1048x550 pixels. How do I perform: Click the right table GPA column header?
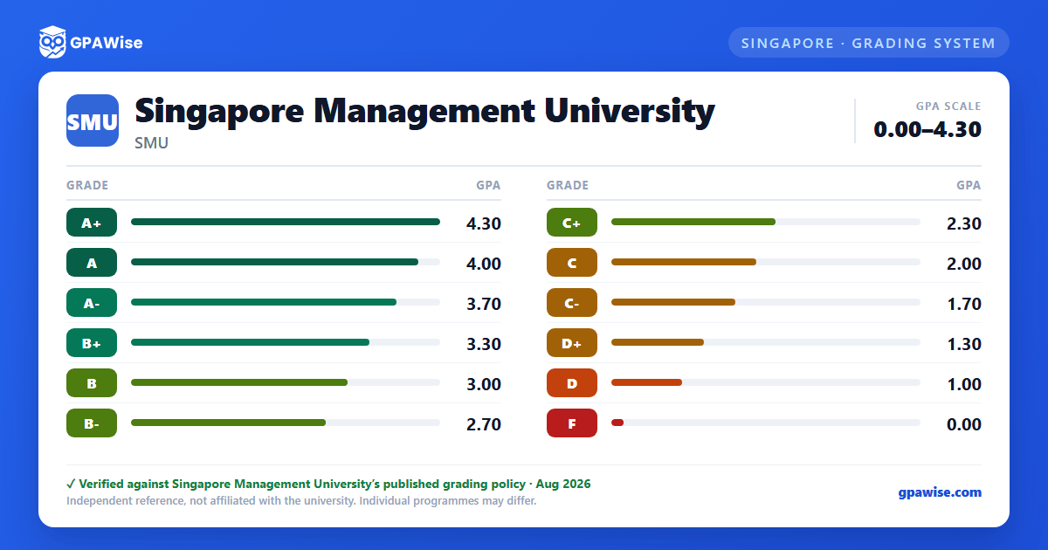click(969, 185)
